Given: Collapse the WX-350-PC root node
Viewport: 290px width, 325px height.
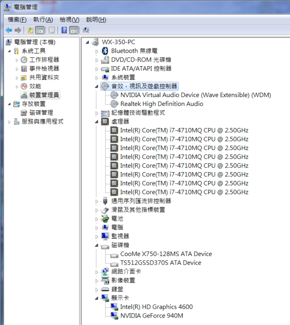Looking at the screenshot, I should [87, 42].
